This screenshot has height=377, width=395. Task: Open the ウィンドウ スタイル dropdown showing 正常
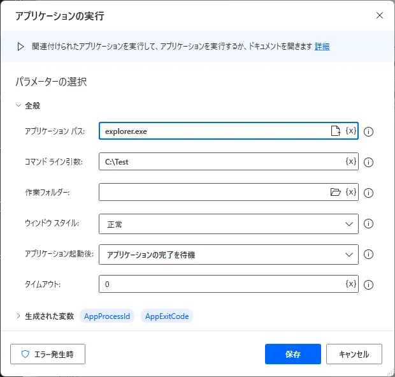click(228, 224)
